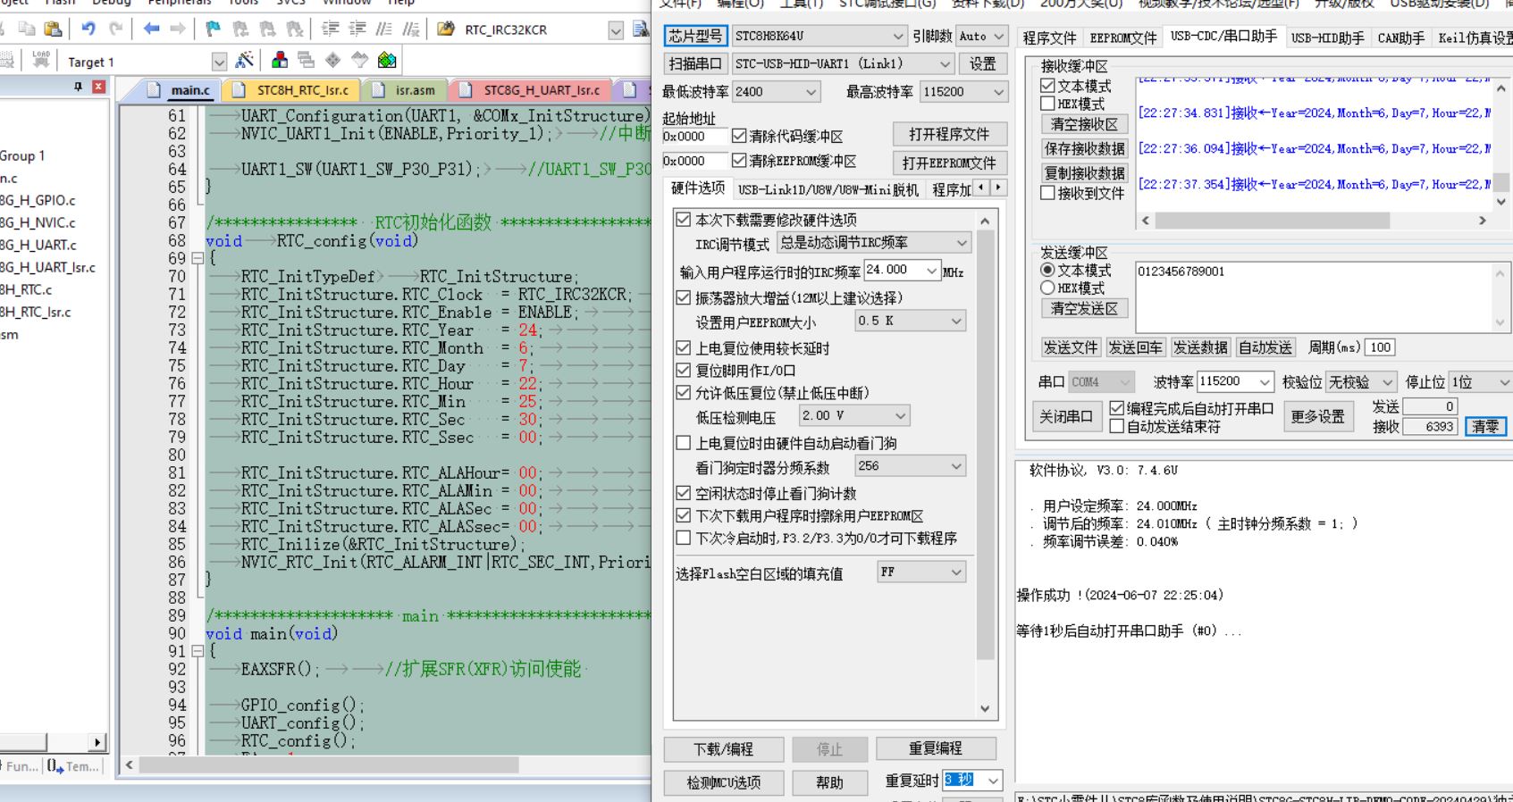
Task: Click the Copy icon in Keil toolbar
Action: click(27, 29)
